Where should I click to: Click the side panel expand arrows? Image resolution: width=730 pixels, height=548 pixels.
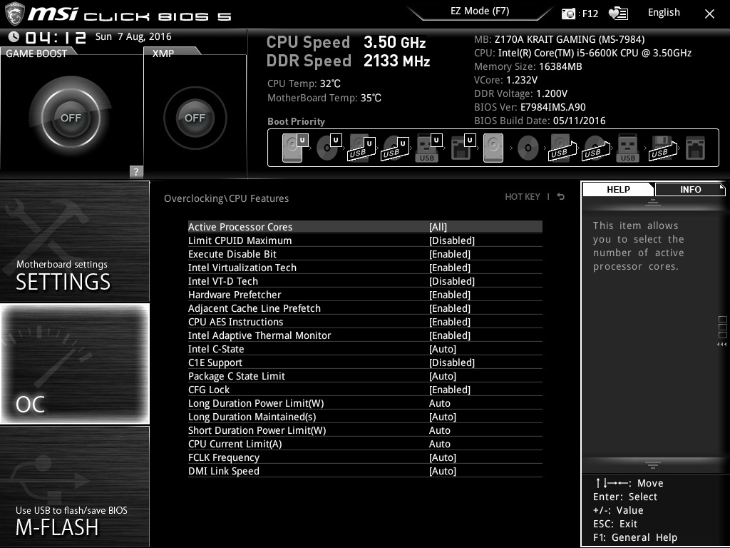point(722,345)
